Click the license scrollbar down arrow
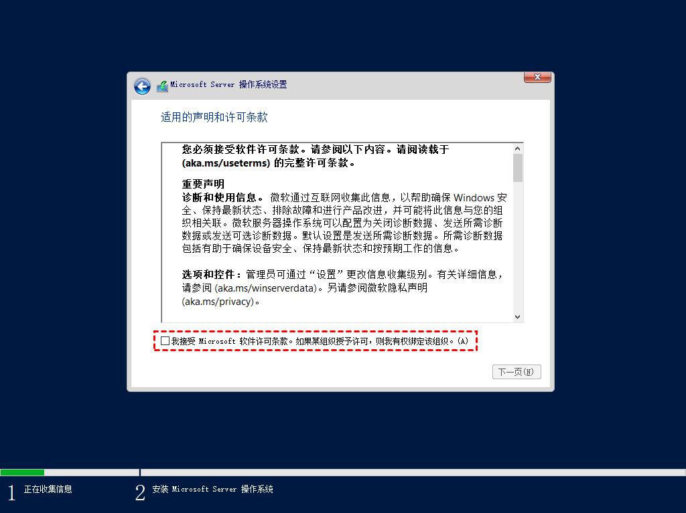 point(518,317)
